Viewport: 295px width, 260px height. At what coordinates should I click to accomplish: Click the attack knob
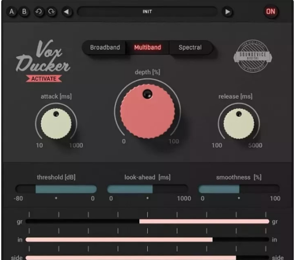pos(56,123)
